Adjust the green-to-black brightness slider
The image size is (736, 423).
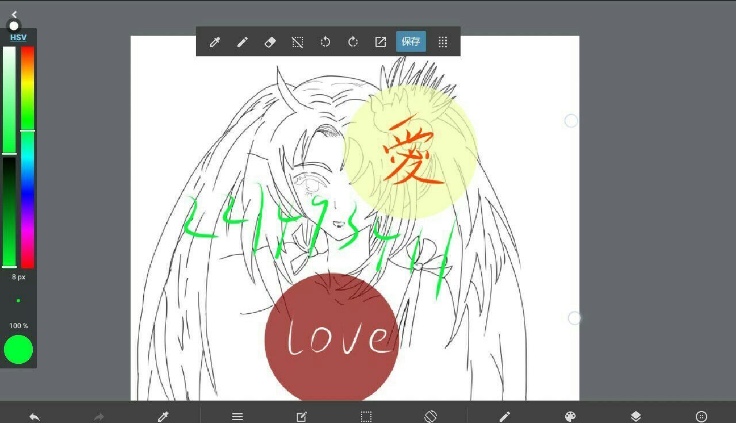[x=9, y=212]
